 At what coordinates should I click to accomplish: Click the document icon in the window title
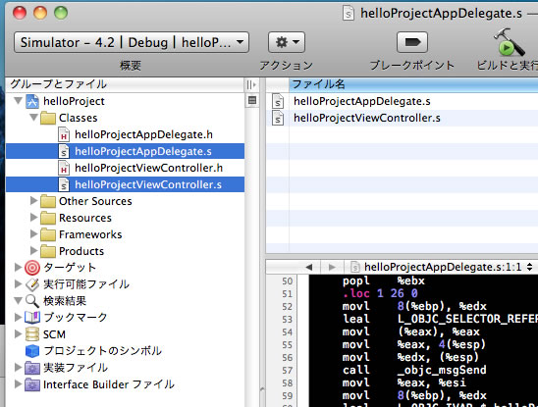tap(349, 14)
